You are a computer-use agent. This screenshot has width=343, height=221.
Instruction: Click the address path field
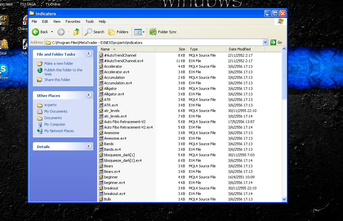click(x=154, y=42)
